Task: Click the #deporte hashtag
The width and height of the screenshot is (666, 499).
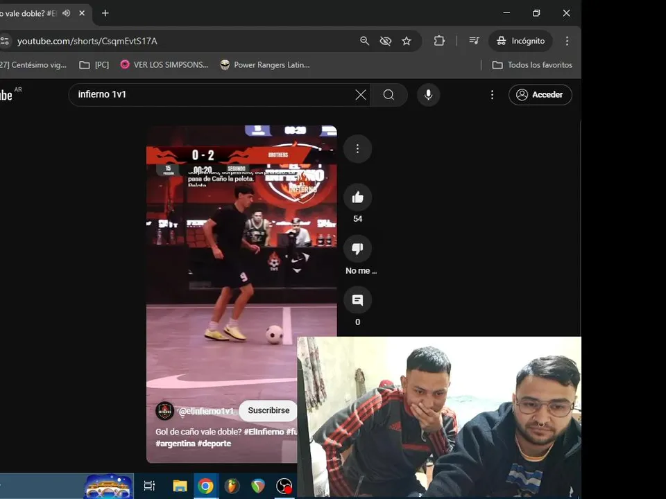Action: (214, 444)
